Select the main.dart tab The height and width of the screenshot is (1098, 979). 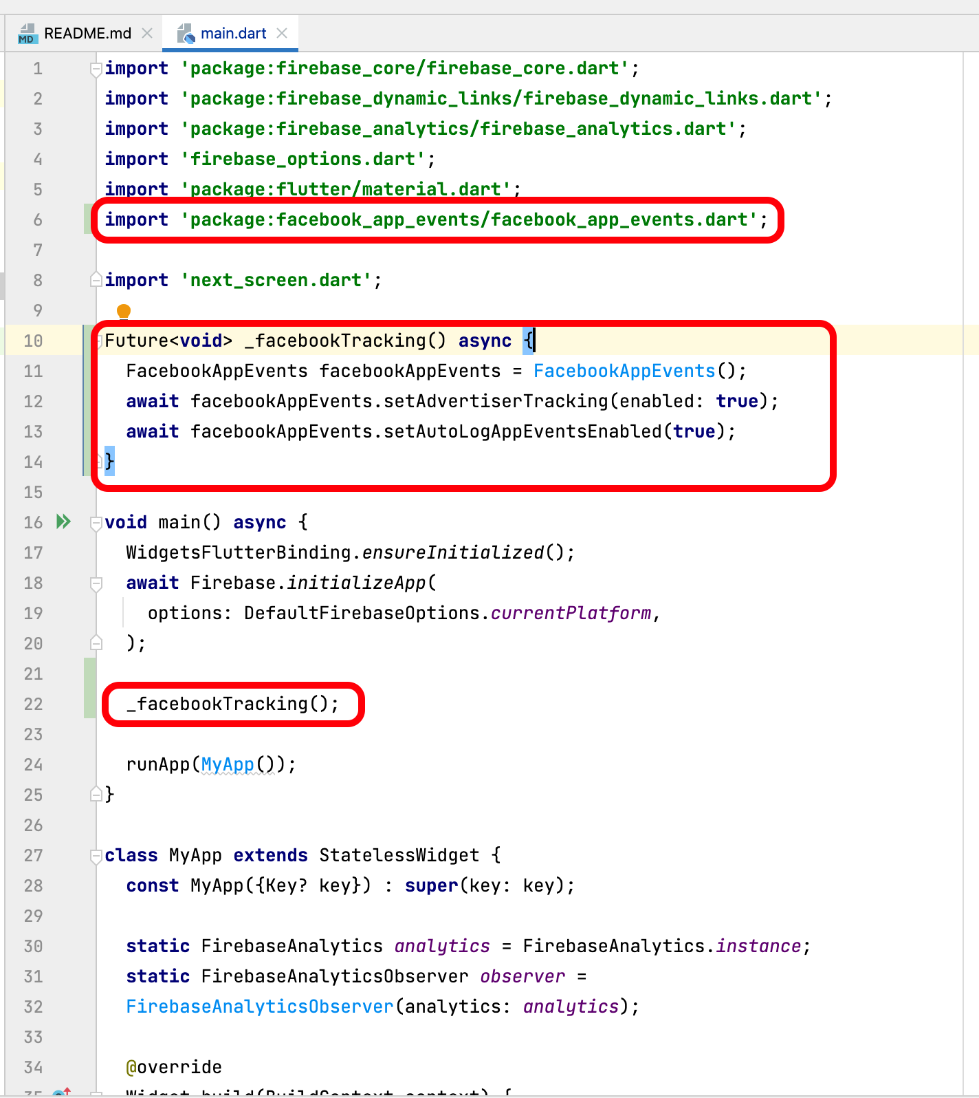point(232,33)
